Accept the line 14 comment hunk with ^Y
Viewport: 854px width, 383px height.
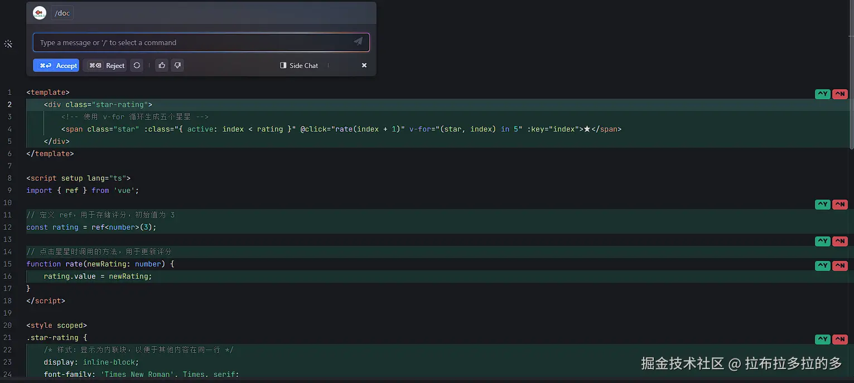(x=822, y=241)
